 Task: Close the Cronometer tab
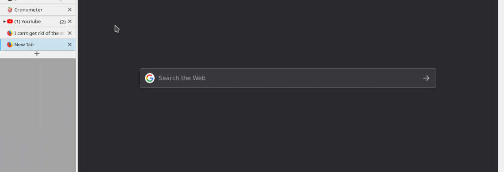tap(69, 10)
